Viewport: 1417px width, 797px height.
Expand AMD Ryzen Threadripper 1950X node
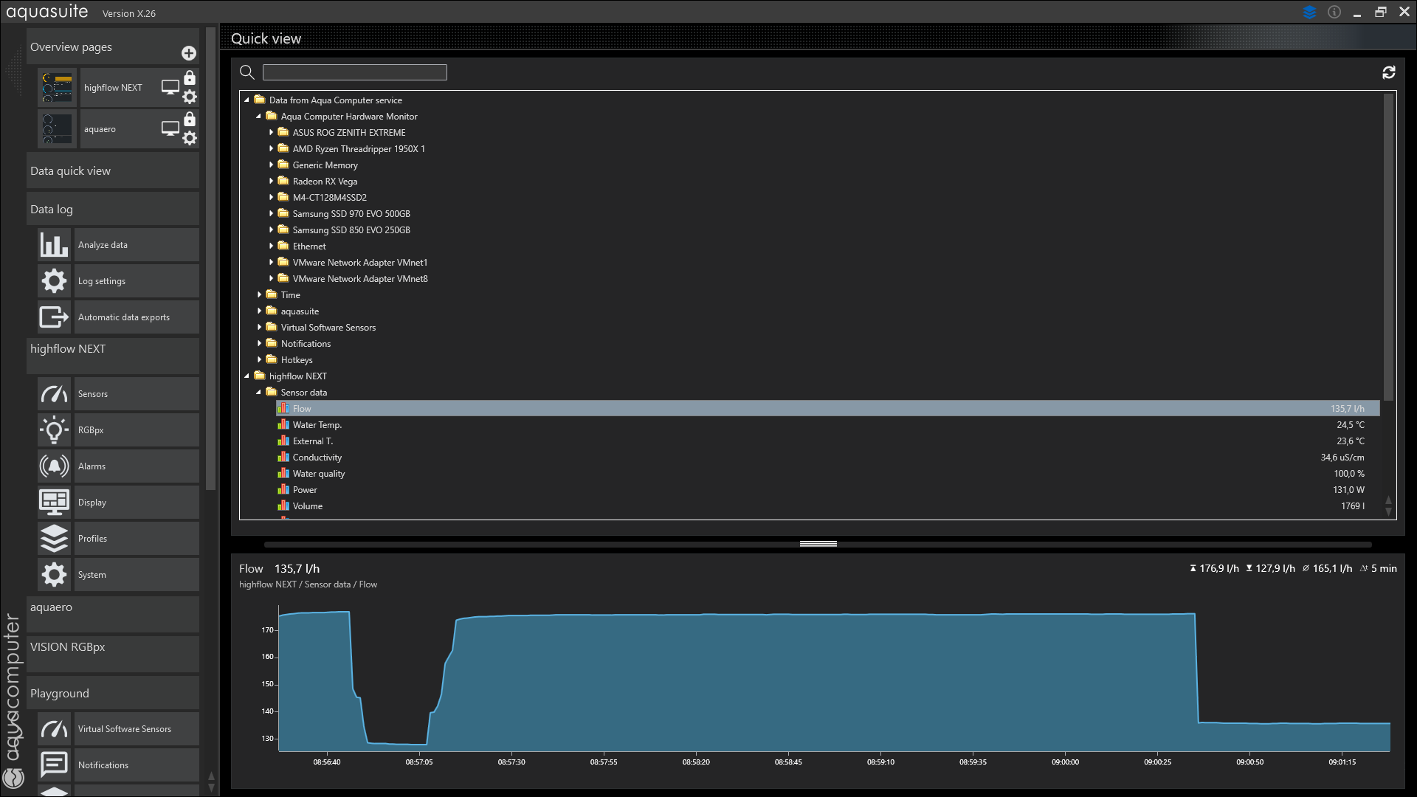(271, 148)
